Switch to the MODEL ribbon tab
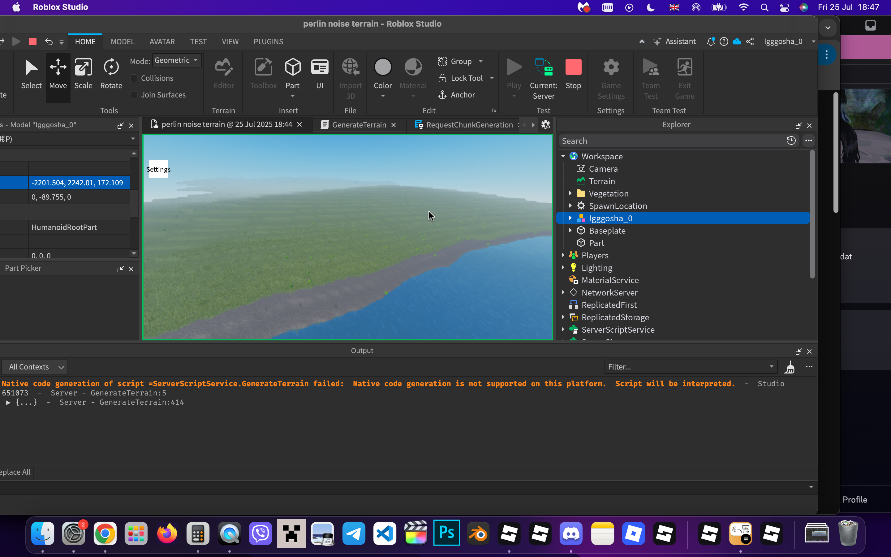The height and width of the screenshot is (557, 891). tap(123, 42)
